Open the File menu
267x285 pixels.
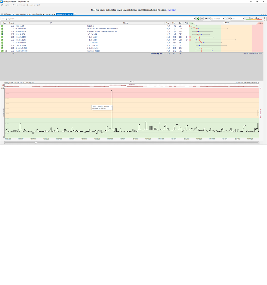(2, 5)
